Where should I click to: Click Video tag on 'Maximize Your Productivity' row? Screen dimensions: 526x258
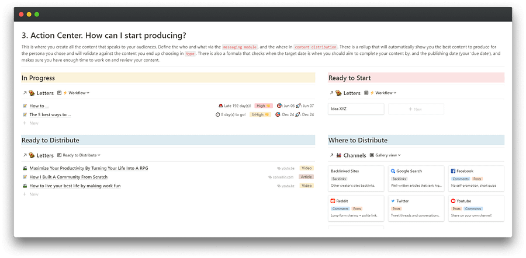(307, 168)
